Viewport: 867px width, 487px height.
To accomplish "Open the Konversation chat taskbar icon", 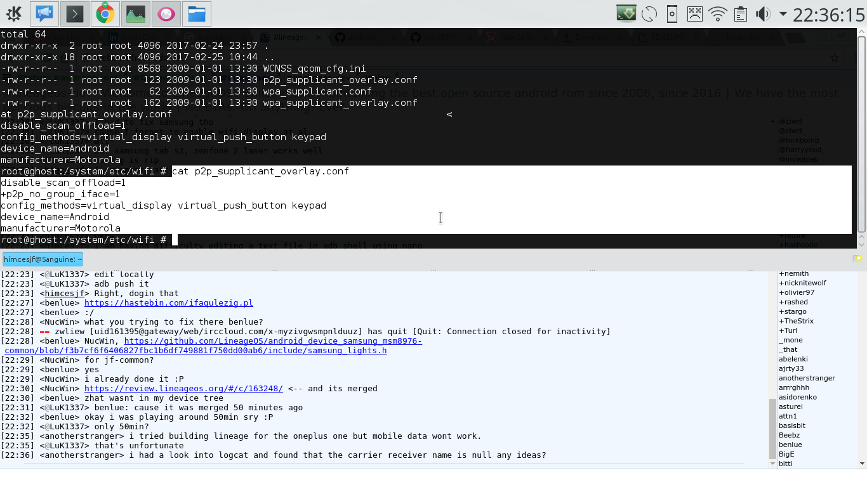I will [44, 13].
